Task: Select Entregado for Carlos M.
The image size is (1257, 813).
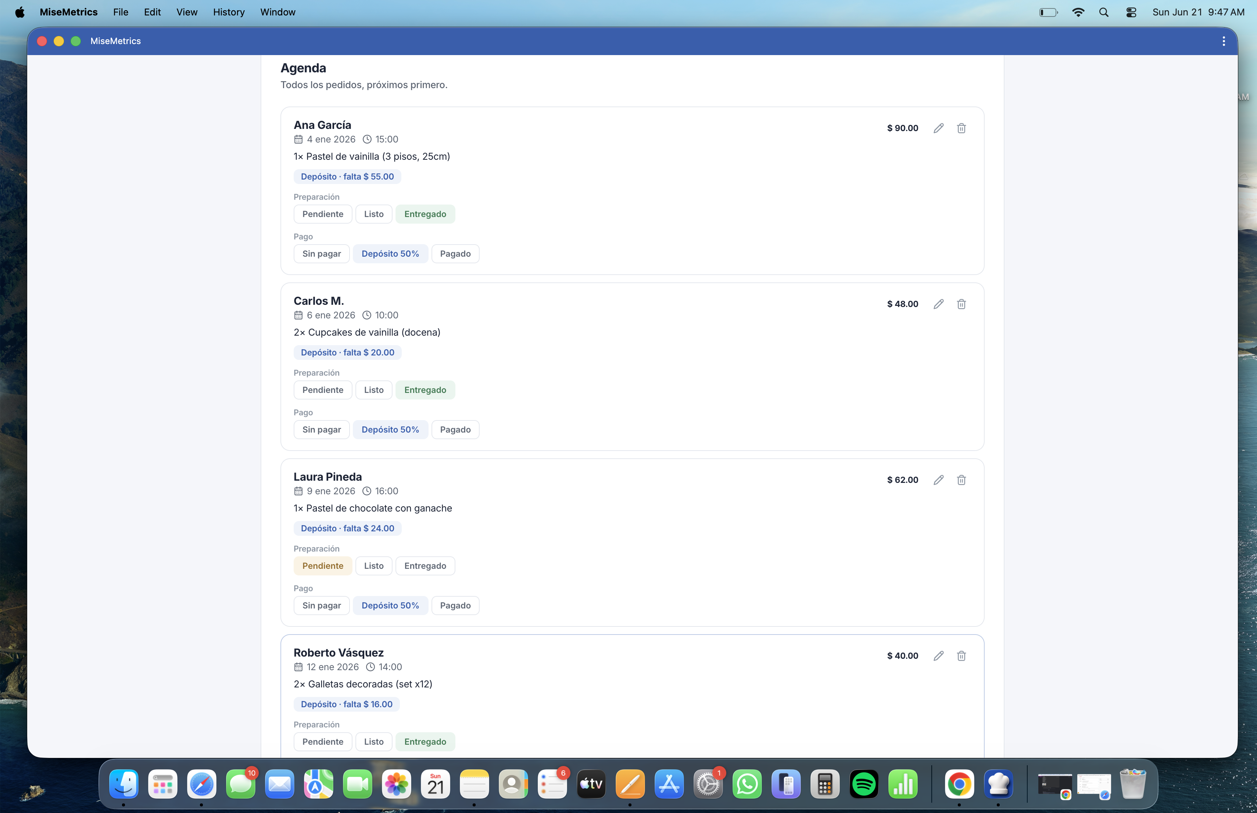Action: [x=425, y=390]
